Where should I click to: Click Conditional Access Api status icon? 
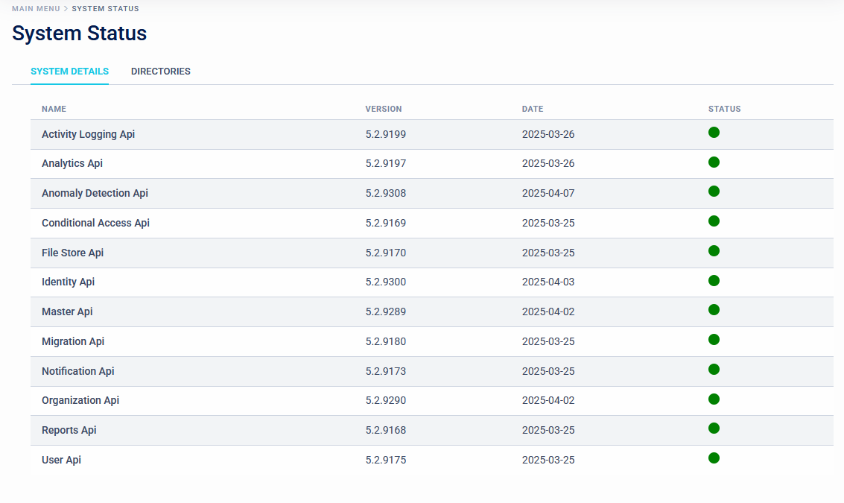coord(714,221)
